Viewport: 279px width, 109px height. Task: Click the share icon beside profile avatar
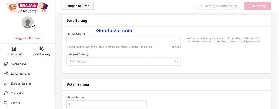coord(34,26)
